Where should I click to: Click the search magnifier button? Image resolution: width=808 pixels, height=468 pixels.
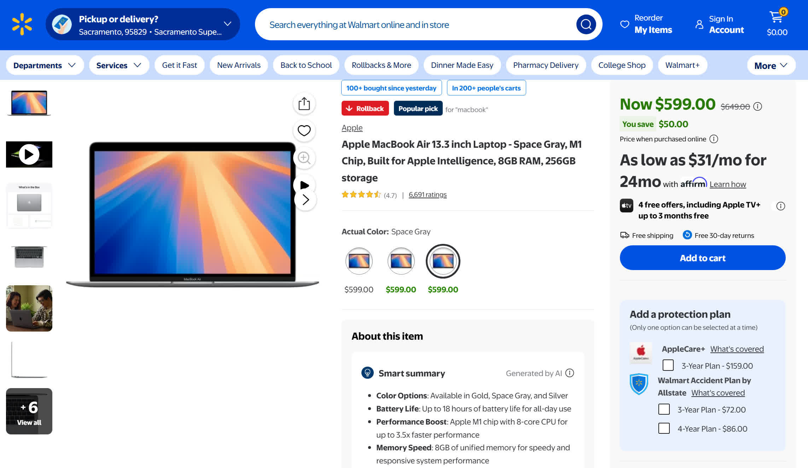point(586,24)
